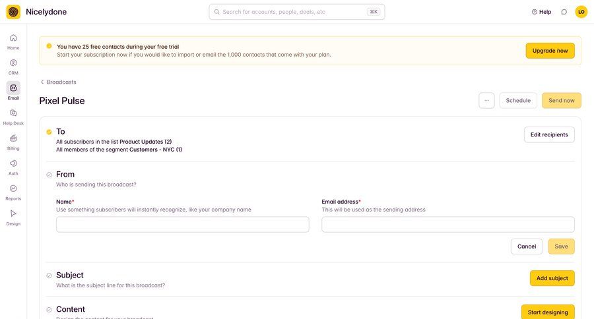Screen dimensions: 594x319
Task: Click the From section heading
Action: 65,175
